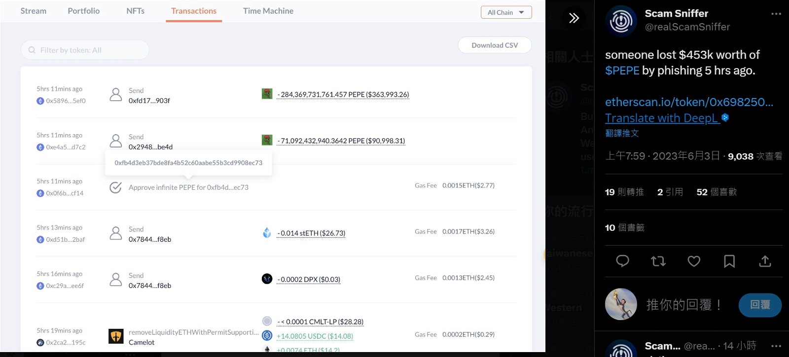
Task: Click Translate with DeepL link
Action: click(662, 118)
